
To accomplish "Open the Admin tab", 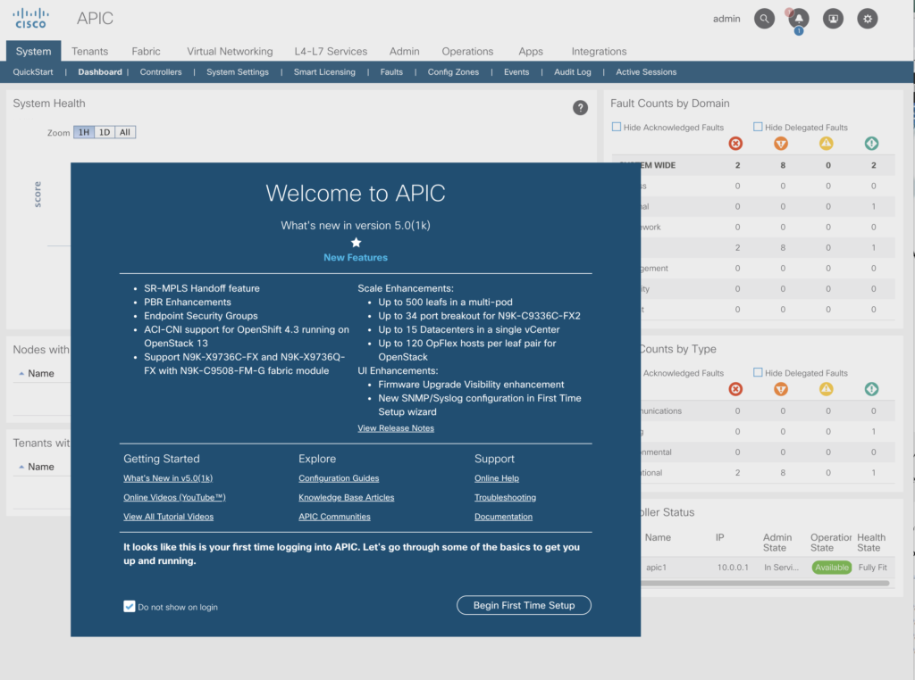I will coord(405,51).
